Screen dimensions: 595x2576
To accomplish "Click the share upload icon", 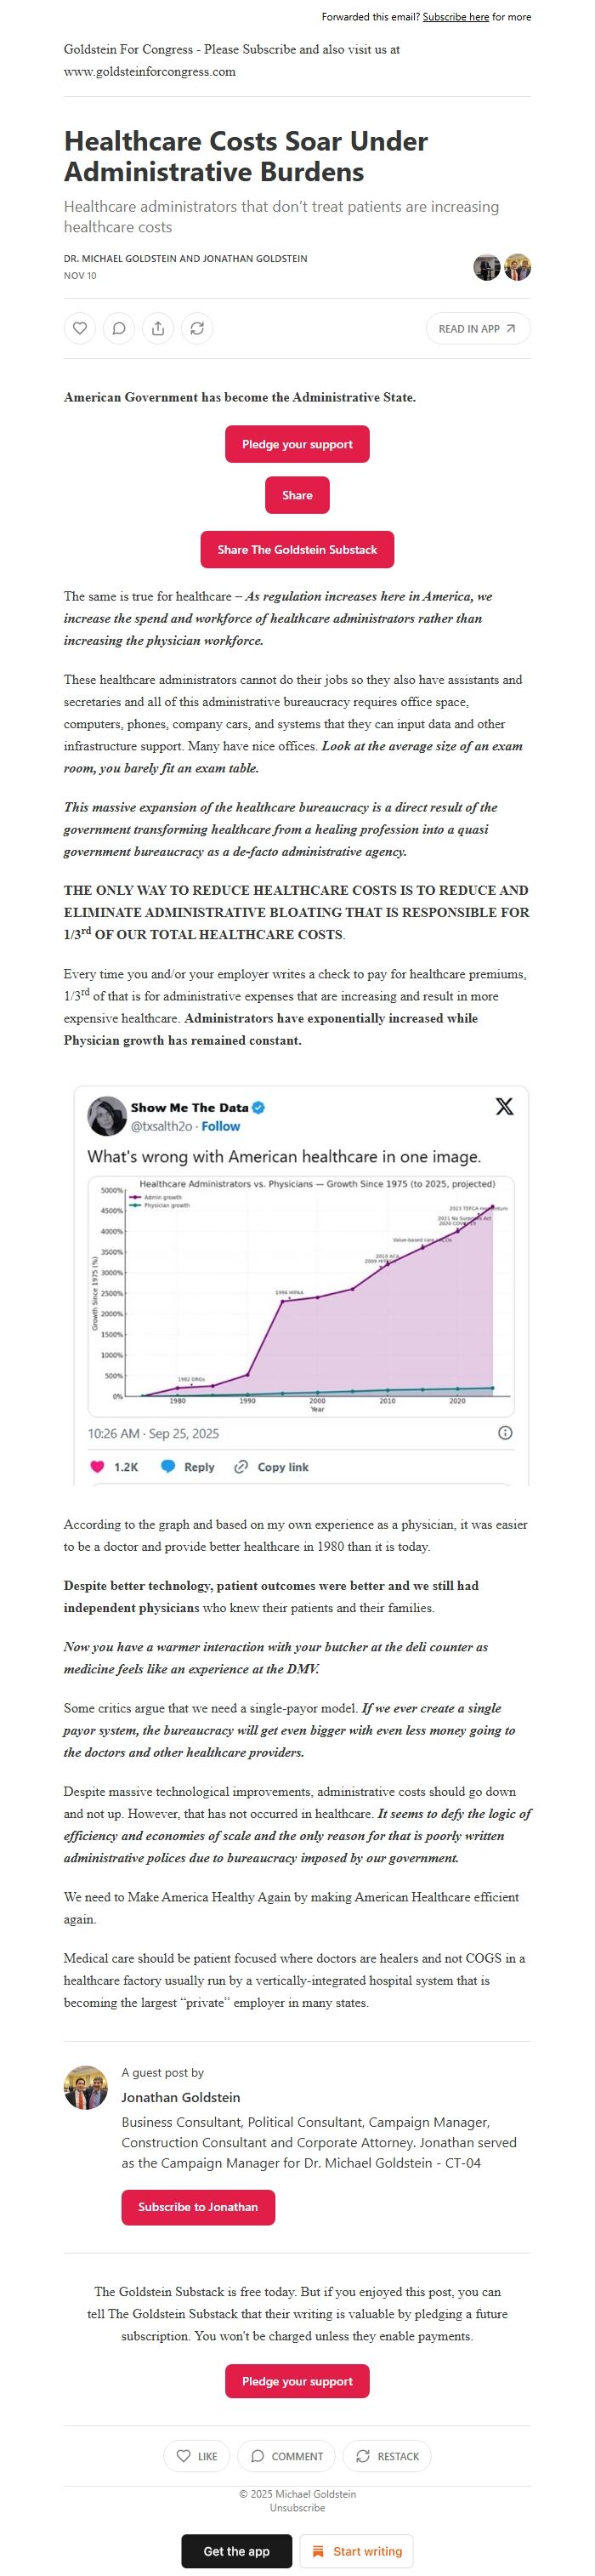I will coord(158,328).
